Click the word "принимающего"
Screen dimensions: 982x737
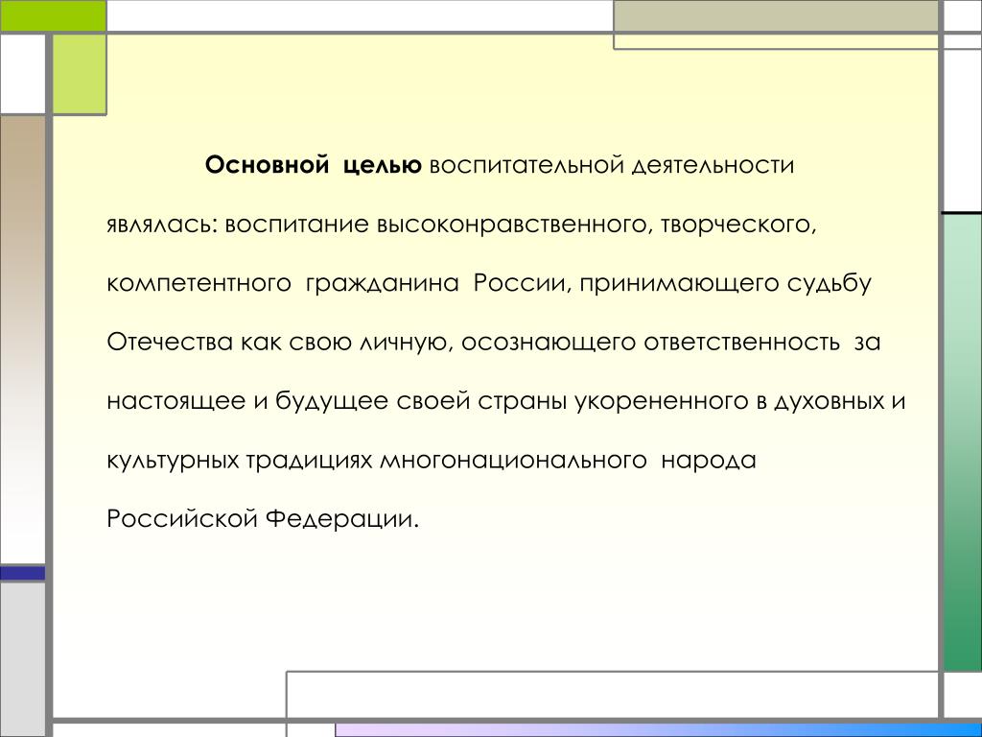[x=679, y=283]
